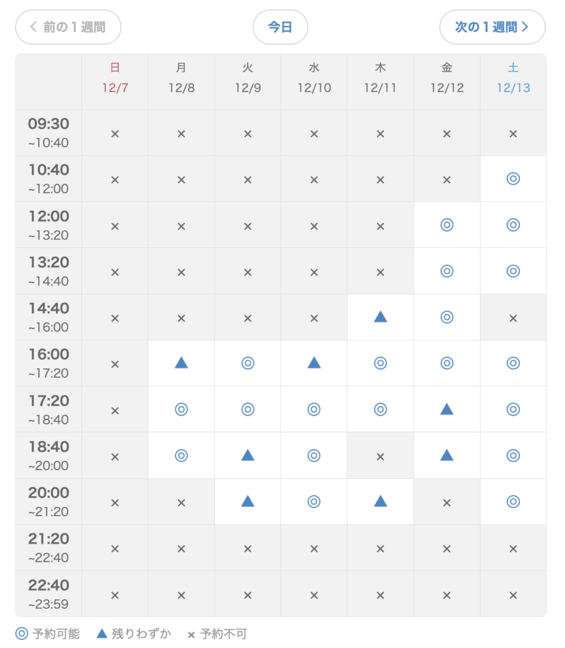Book available slot Wednesday 12/10 at 20:00
The width and height of the screenshot is (565, 648).
coord(314,501)
